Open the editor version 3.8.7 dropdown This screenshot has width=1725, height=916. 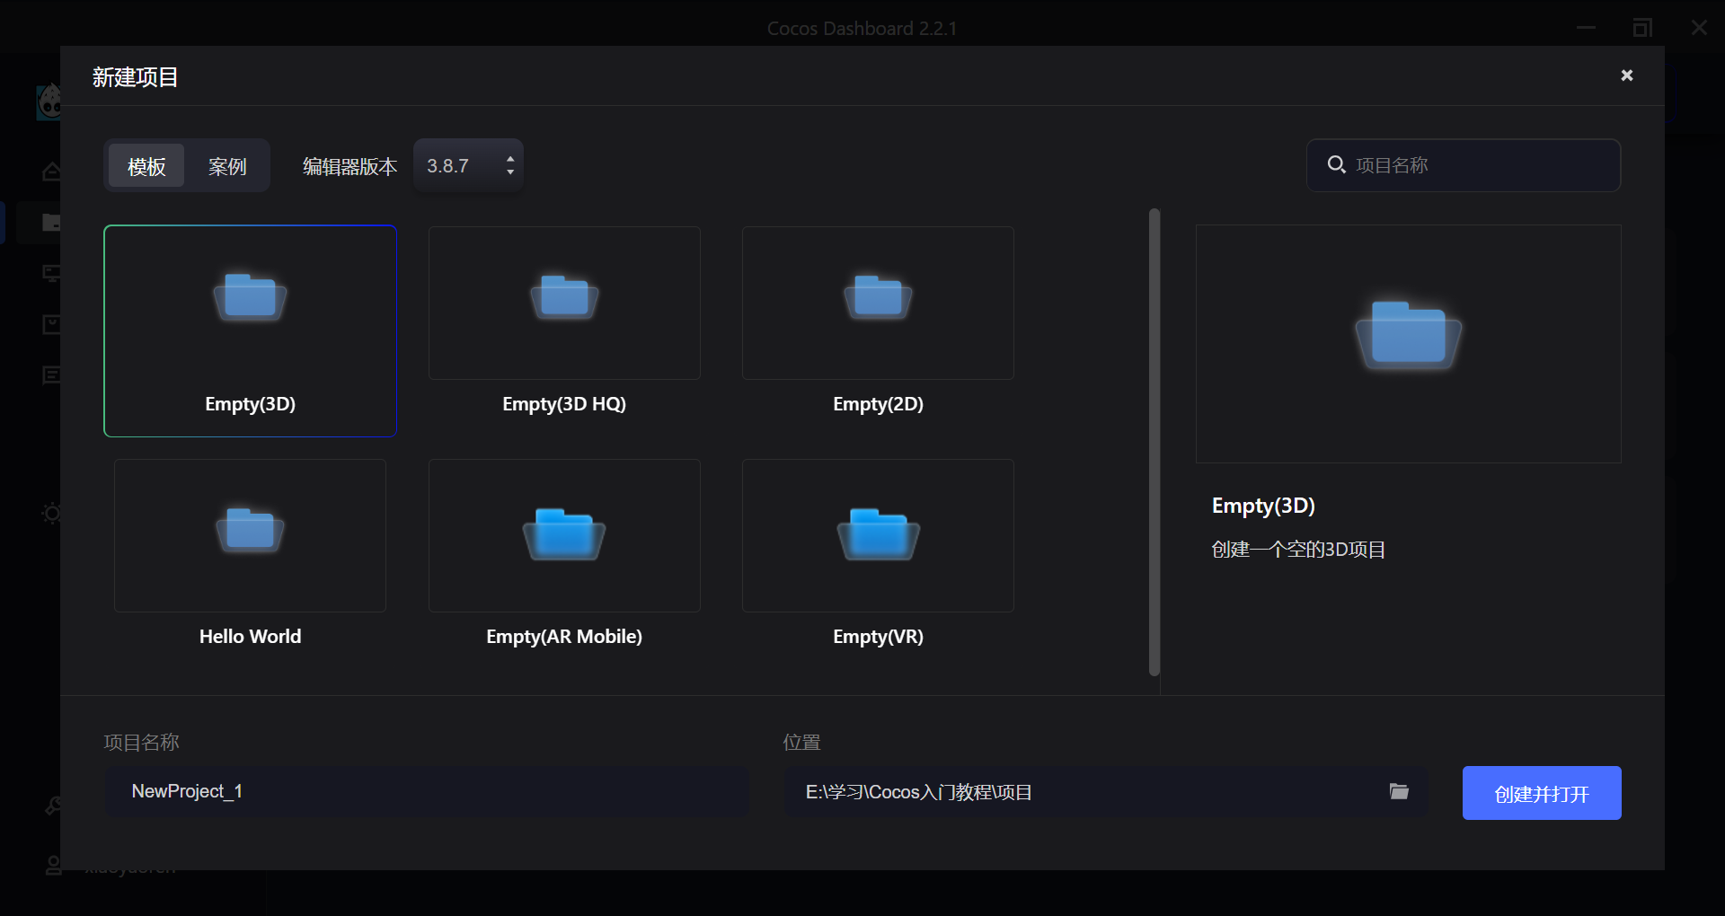[x=468, y=165]
